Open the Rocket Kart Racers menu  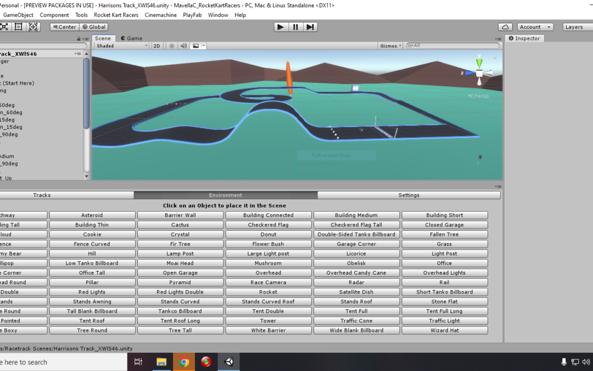tap(116, 15)
